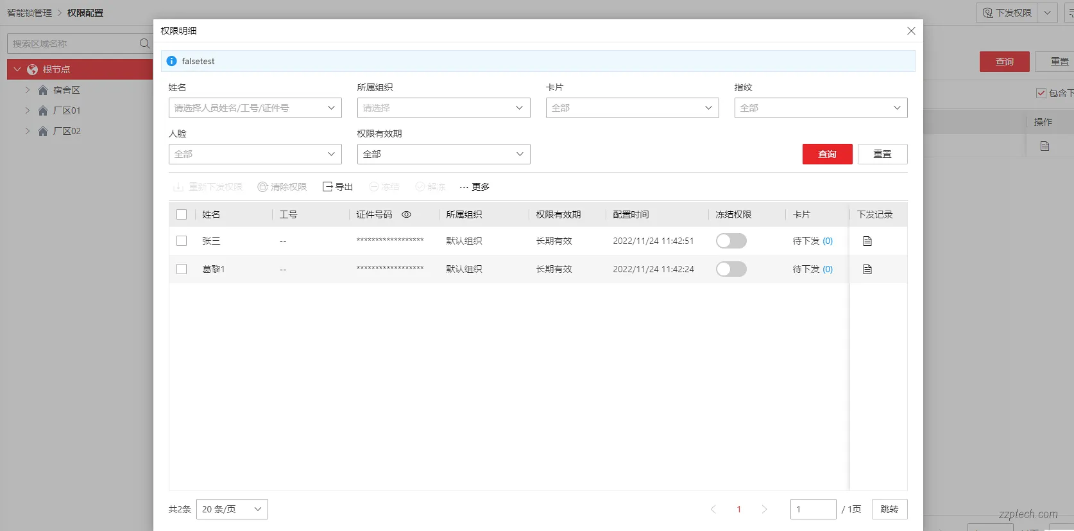
Task: Click the 清除权限 toolbar item
Action: (282, 187)
